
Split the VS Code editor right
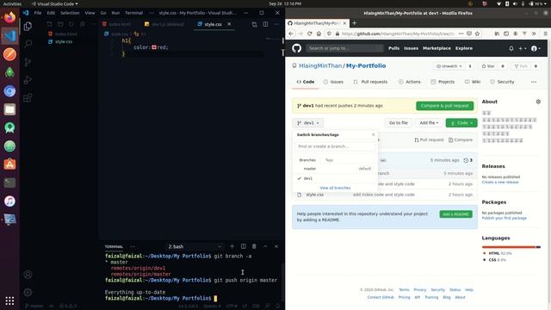[x=265, y=24]
